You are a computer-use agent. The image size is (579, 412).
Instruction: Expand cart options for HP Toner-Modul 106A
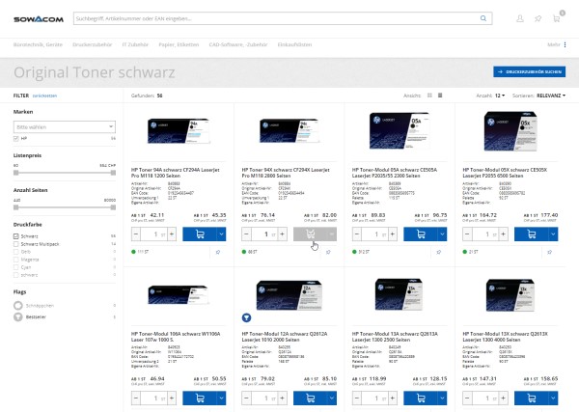tap(221, 398)
